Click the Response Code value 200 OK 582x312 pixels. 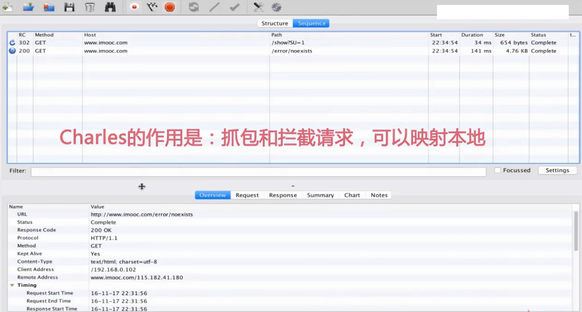[101, 230]
